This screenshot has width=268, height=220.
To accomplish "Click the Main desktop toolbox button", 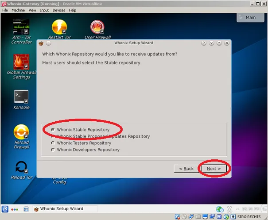I will [x=250, y=17].
